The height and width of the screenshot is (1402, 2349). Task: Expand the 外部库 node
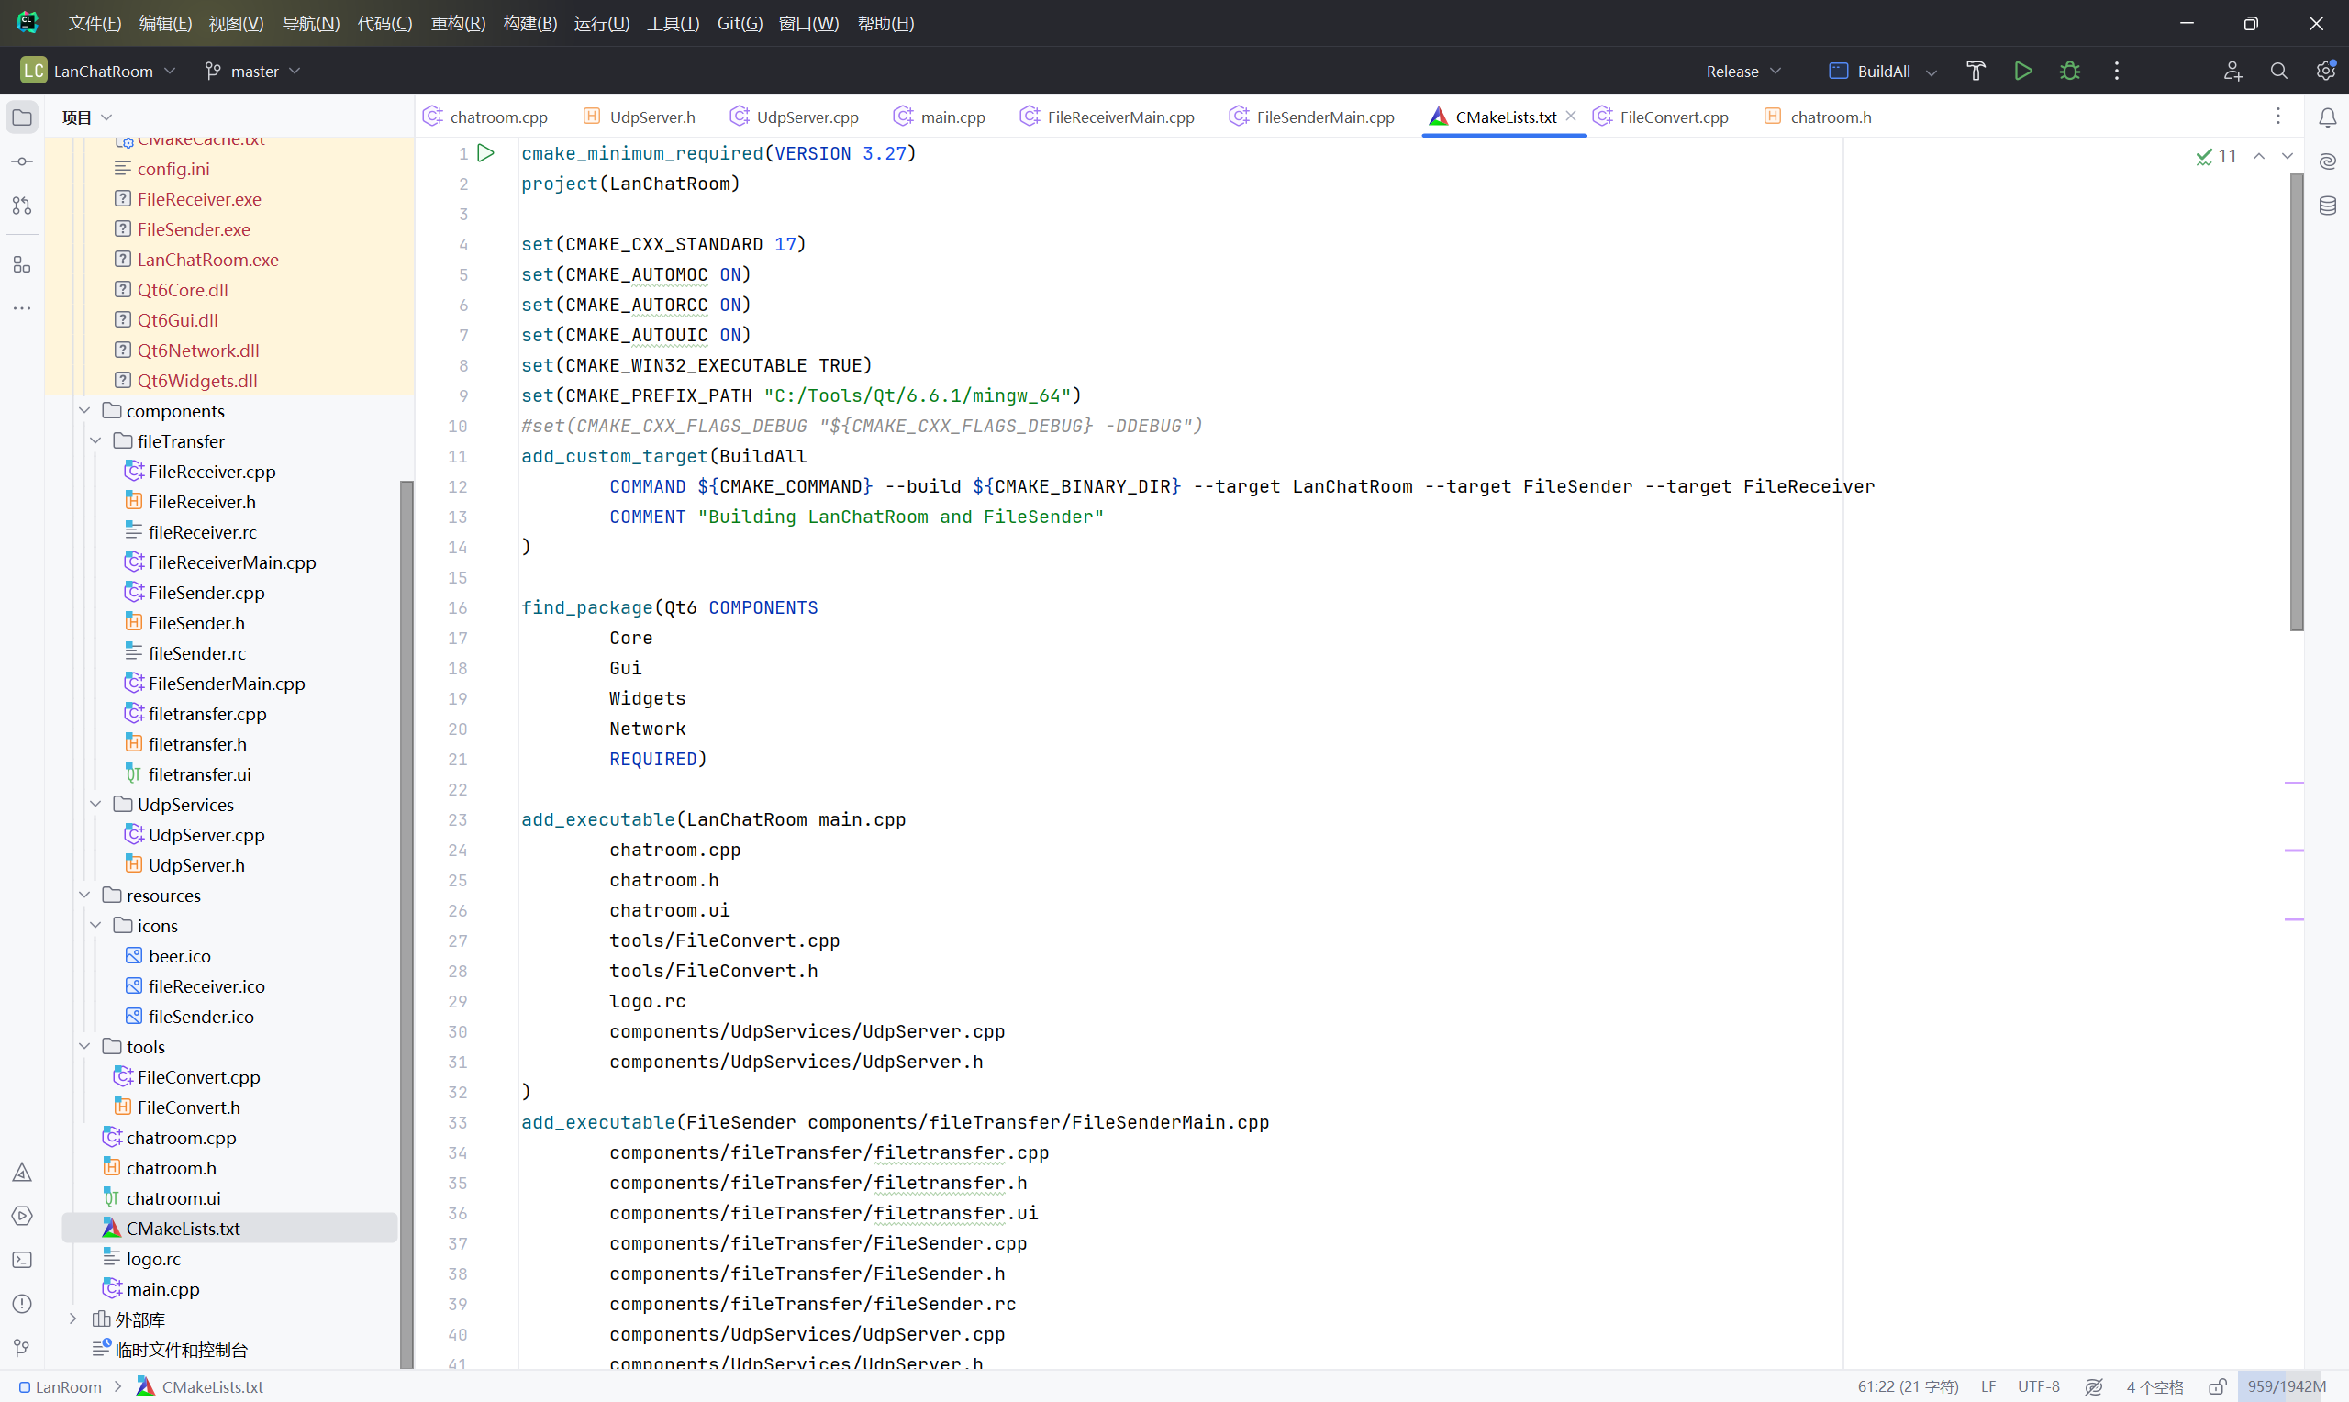pos(72,1319)
